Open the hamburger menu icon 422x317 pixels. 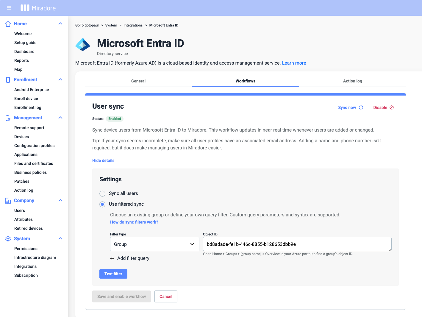pyautogui.click(x=9, y=8)
